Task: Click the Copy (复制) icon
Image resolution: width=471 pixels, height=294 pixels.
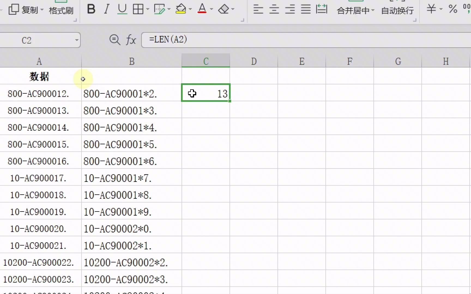Action: click(14, 10)
